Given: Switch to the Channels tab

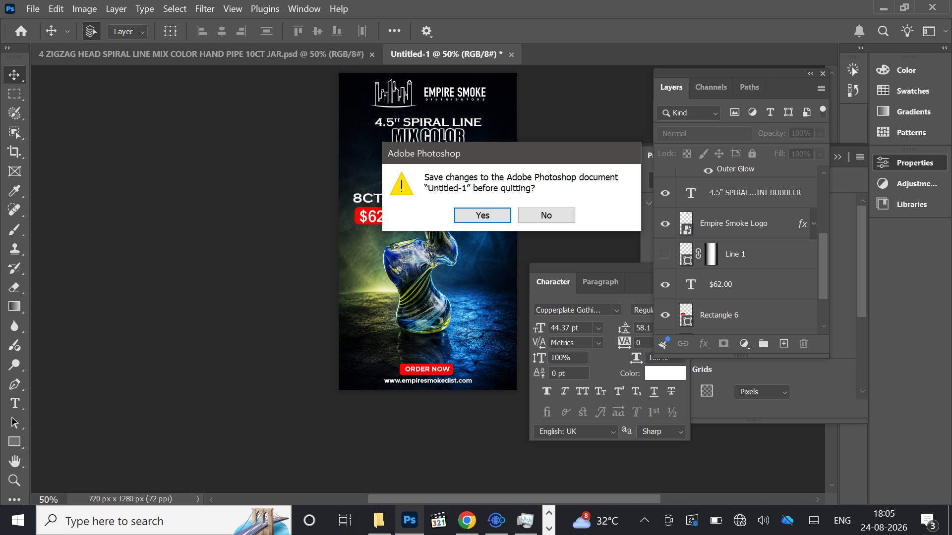Looking at the screenshot, I should [x=711, y=87].
